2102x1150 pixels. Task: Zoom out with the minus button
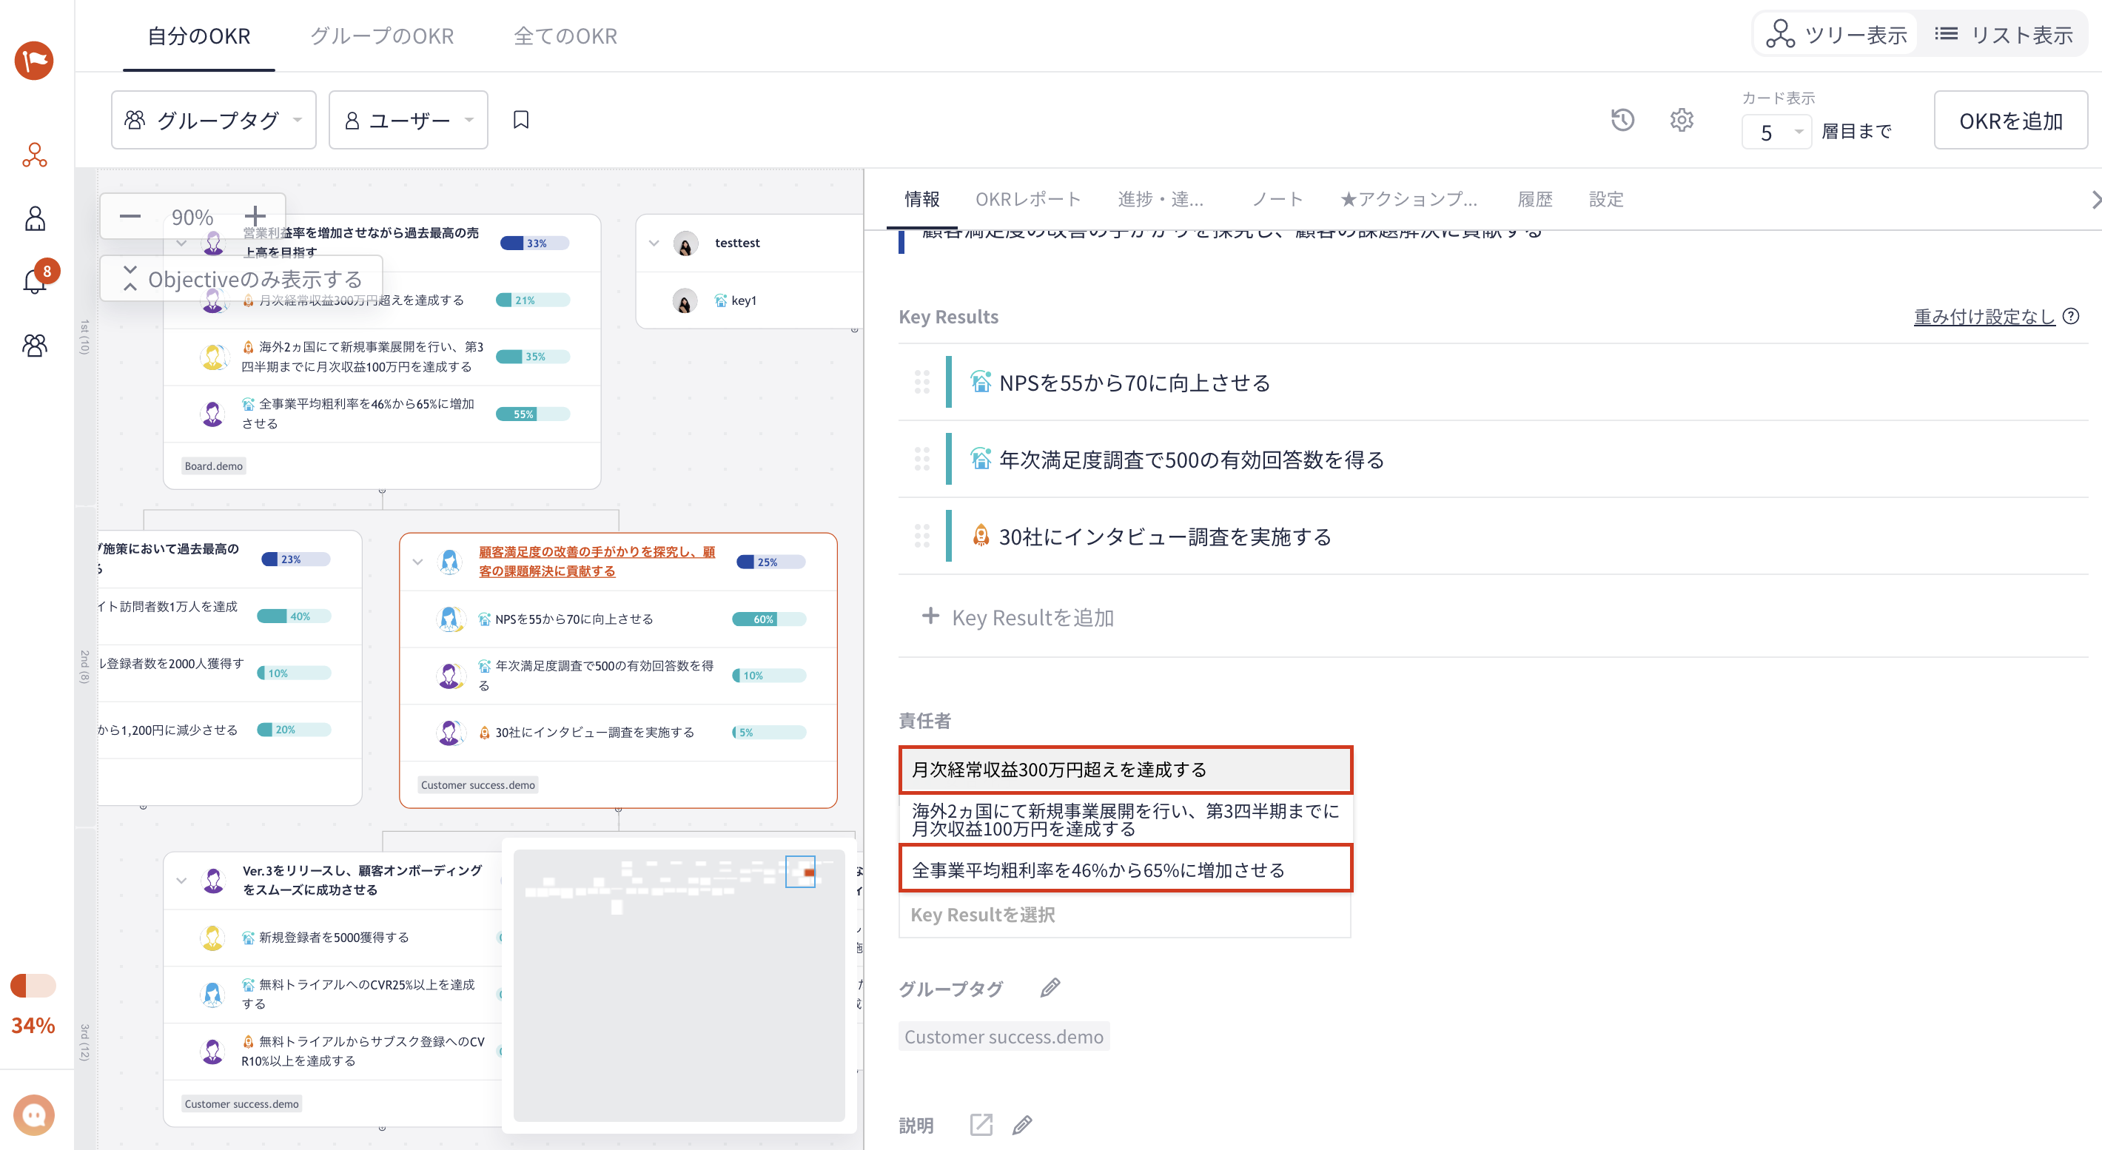[x=130, y=216]
